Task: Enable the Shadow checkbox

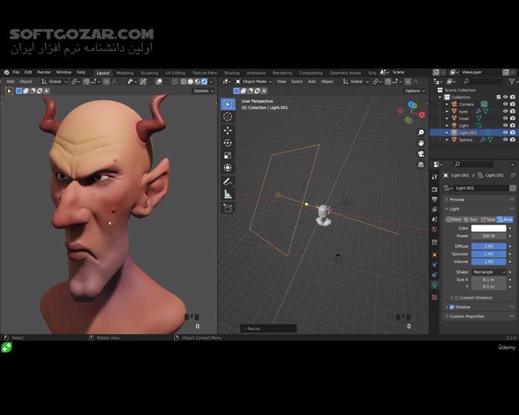Action: click(x=452, y=307)
